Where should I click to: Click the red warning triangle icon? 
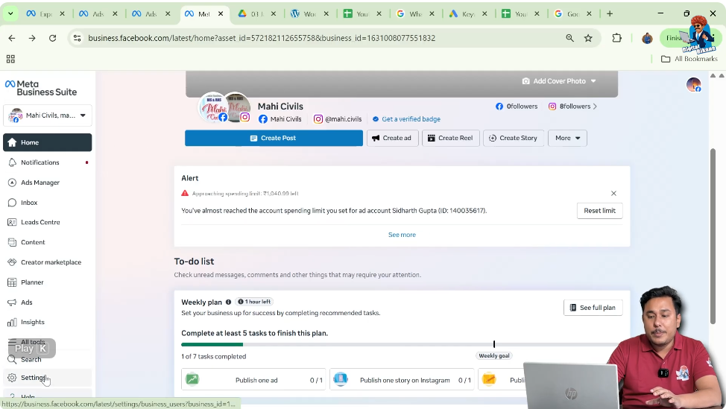click(x=185, y=194)
